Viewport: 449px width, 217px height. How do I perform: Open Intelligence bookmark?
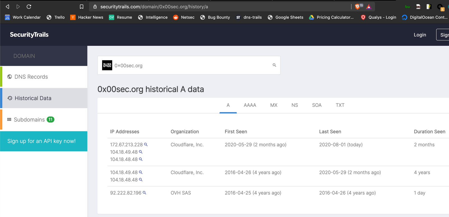pyautogui.click(x=153, y=17)
